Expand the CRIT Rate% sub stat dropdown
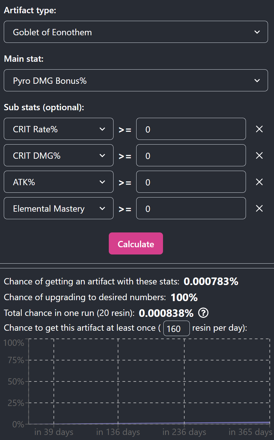Image resolution: width=274 pixels, height=440 pixels. (x=59, y=129)
